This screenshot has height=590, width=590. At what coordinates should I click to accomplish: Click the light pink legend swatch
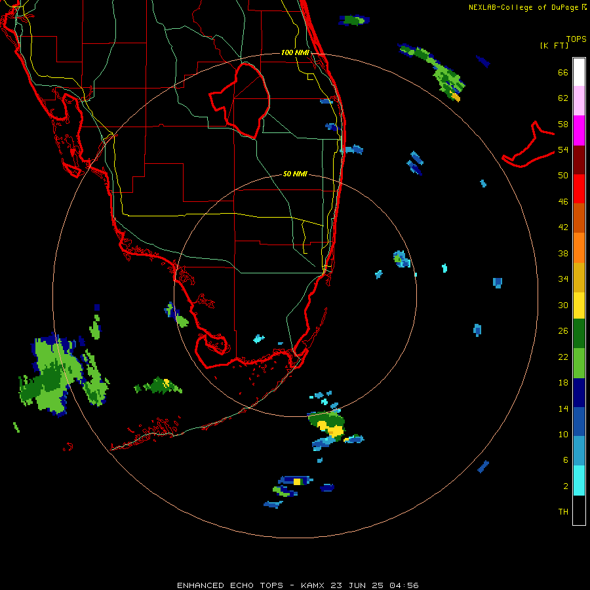579,100
